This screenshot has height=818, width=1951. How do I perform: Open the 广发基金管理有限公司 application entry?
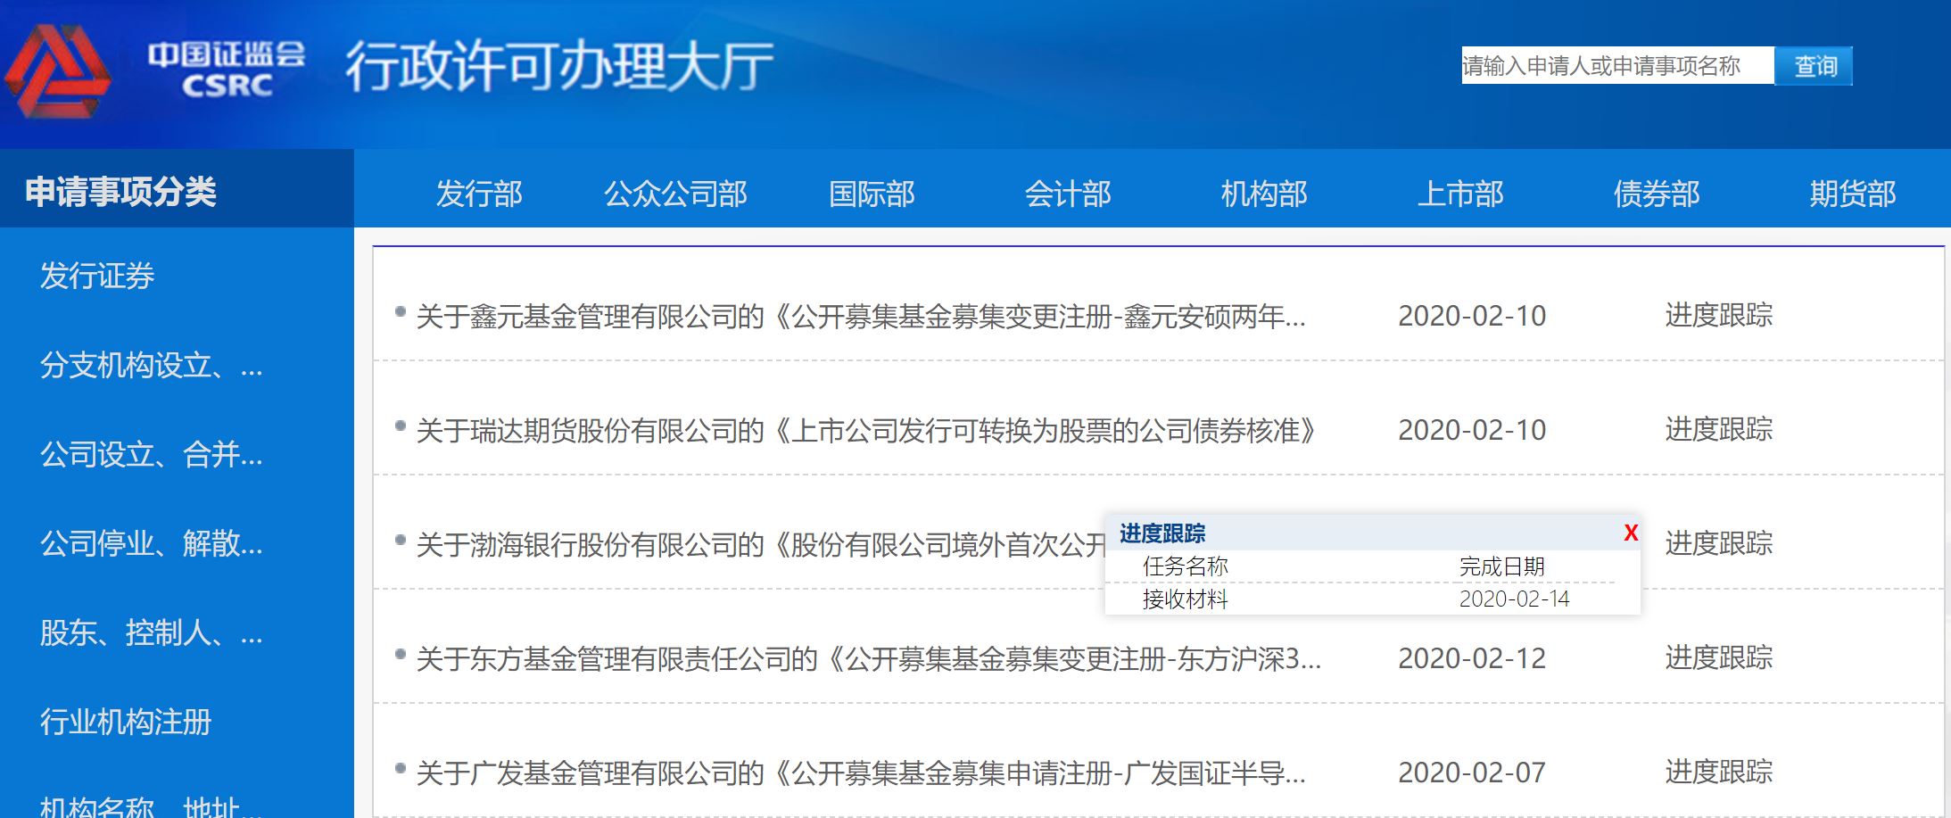click(x=861, y=773)
